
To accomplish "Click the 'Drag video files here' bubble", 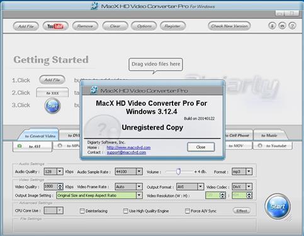I will click(x=155, y=64).
